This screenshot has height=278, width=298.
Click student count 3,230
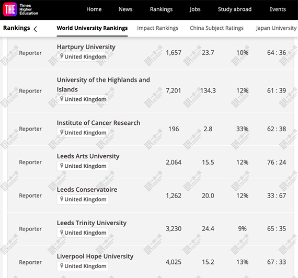(x=174, y=228)
